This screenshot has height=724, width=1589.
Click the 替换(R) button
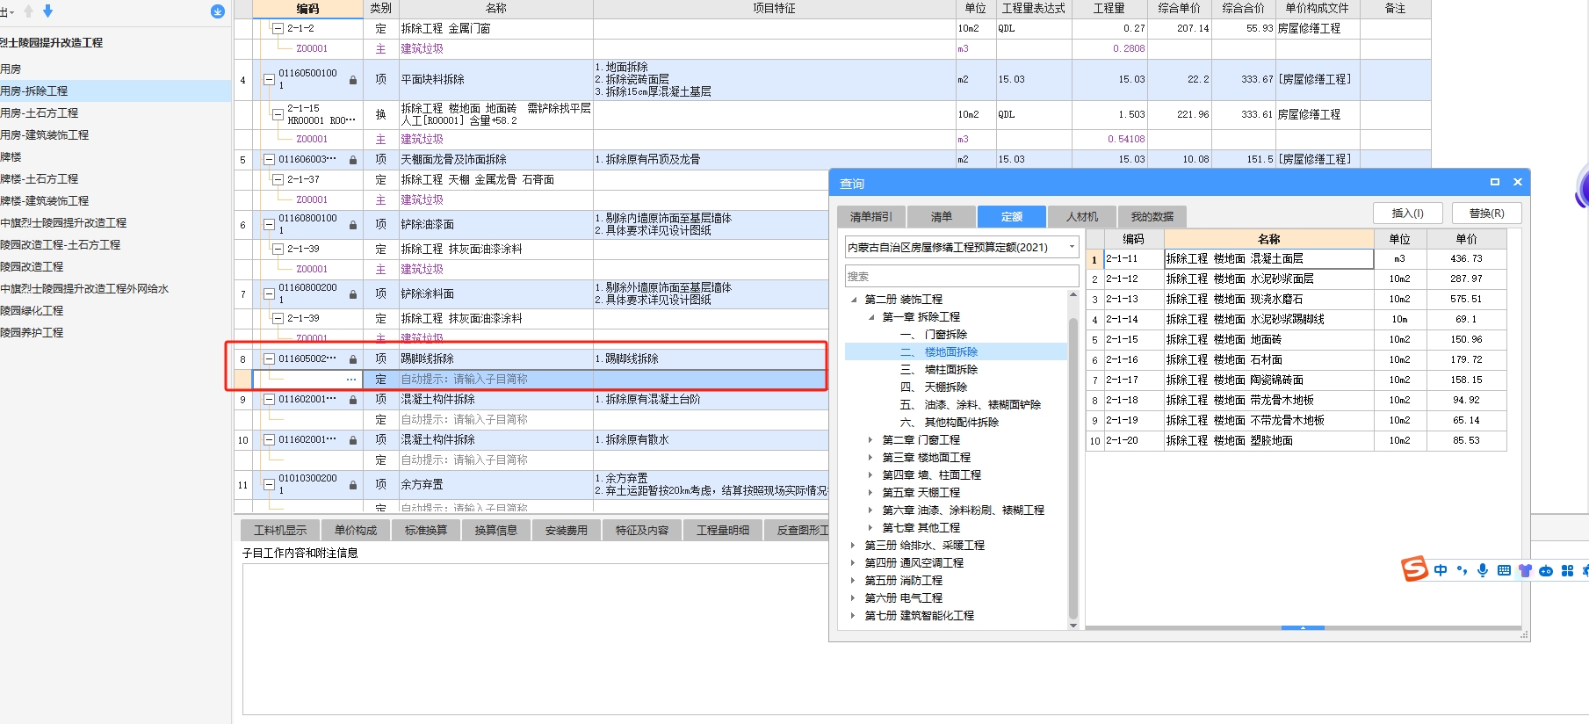click(1486, 213)
